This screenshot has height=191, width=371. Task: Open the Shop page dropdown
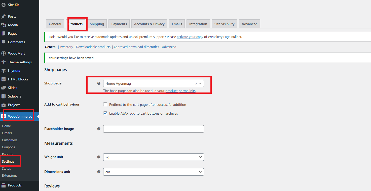[154, 83]
